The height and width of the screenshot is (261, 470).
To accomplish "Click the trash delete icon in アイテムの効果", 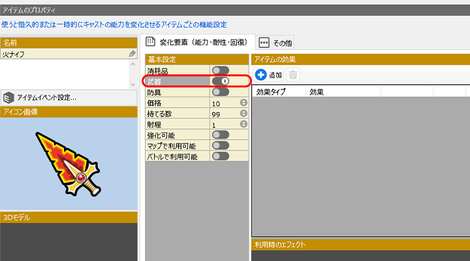I will click(294, 75).
